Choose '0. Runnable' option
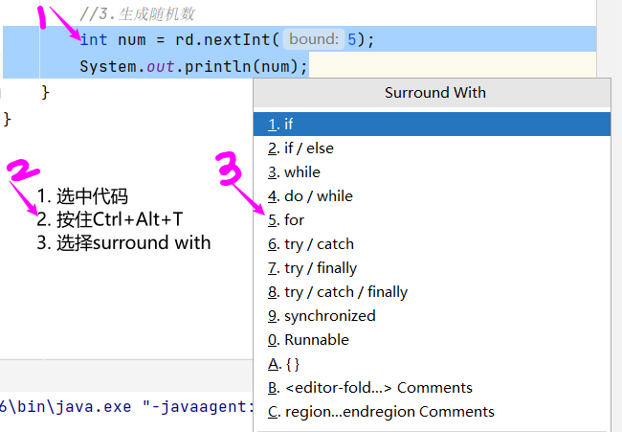This screenshot has width=622, height=432. (x=432, y=340)
